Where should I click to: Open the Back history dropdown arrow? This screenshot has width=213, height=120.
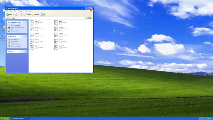[13, 15]
